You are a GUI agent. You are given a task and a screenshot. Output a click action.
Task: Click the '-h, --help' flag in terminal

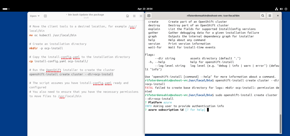(157, 62)
